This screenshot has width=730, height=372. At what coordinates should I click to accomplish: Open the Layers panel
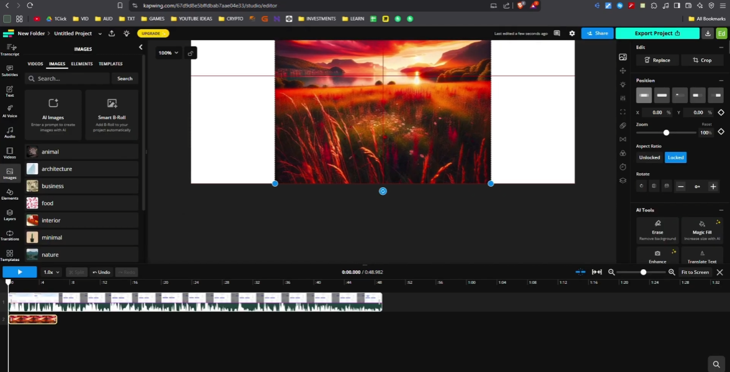pyautogui.click(x=10, y=215)
